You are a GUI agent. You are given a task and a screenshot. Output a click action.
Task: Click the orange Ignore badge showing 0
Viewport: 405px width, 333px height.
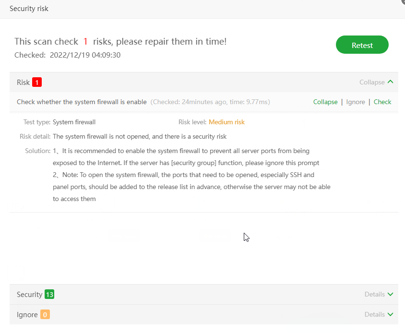click(x=45, y=315)
